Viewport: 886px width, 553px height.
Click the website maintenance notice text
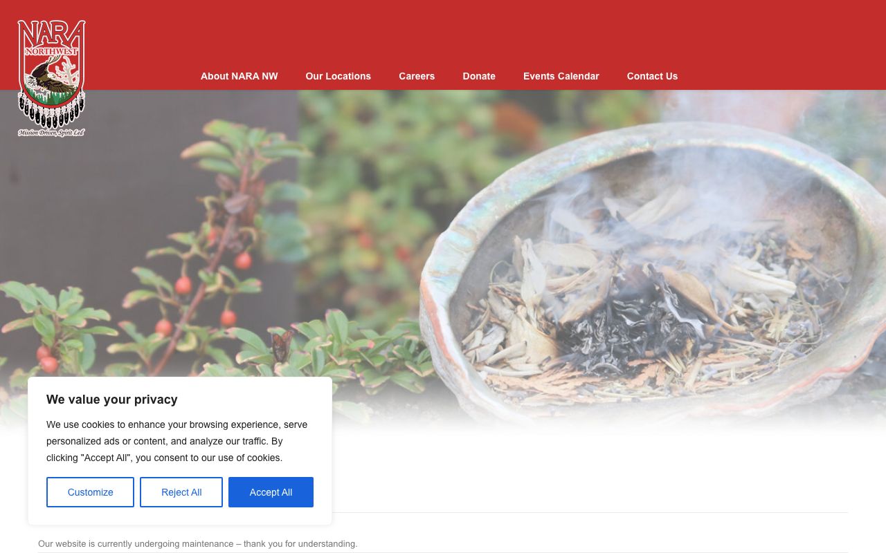[x=198, y=544]
